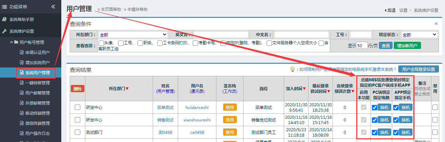Check the 头像 view option checkbox
445x142 pixels.
click(101, 43)
